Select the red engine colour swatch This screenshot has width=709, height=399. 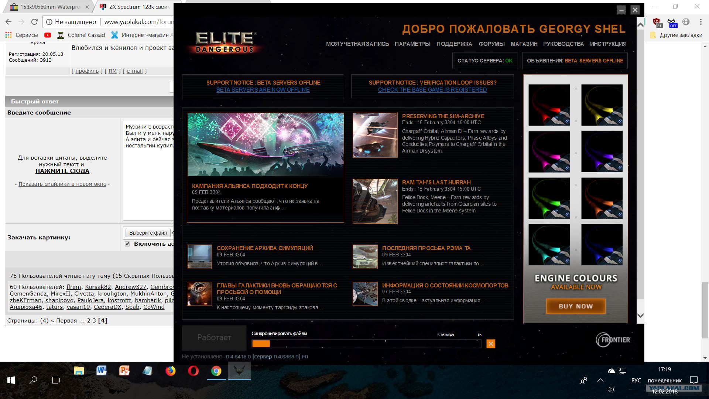[549, 105]
